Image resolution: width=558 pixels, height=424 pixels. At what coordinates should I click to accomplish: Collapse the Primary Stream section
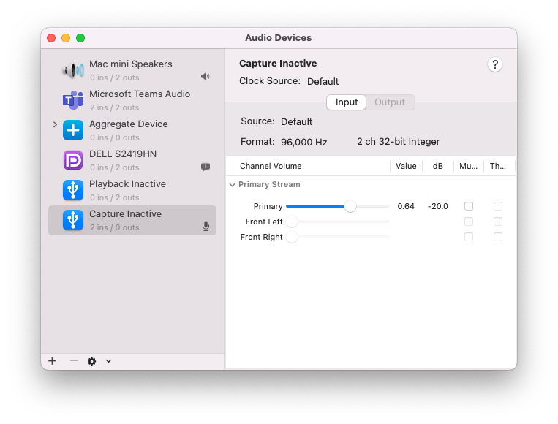[233, 185]
